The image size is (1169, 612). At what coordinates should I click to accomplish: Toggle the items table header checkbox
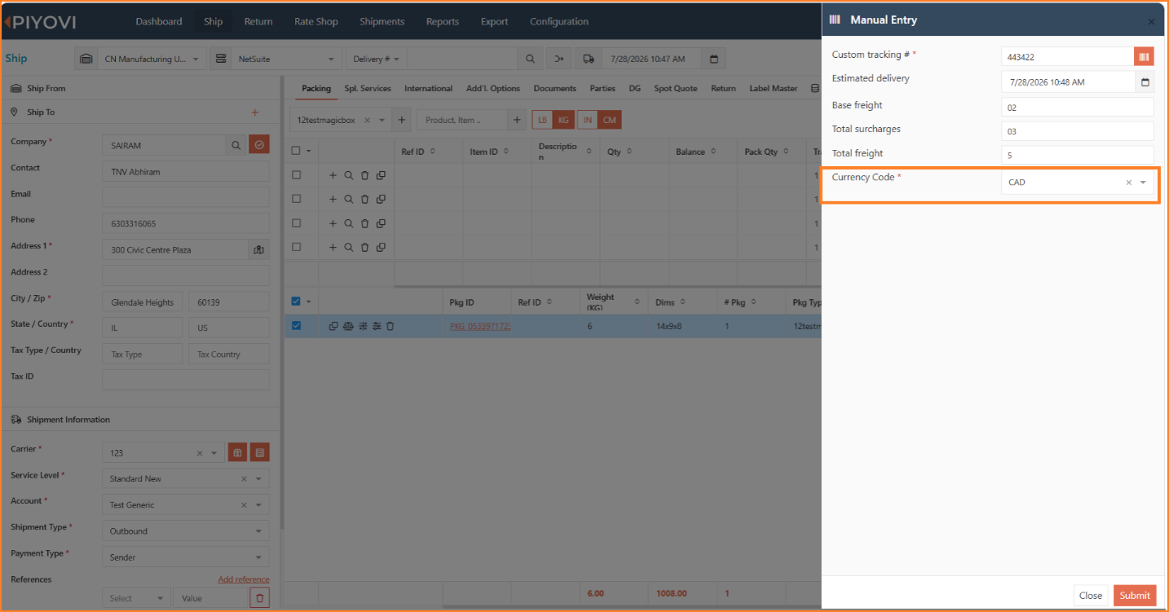click(x=296, y=151)
